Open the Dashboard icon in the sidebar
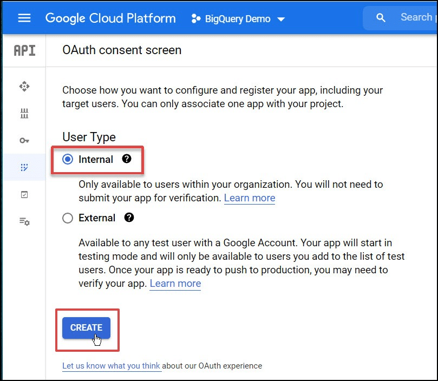 [x=24, y=86]
